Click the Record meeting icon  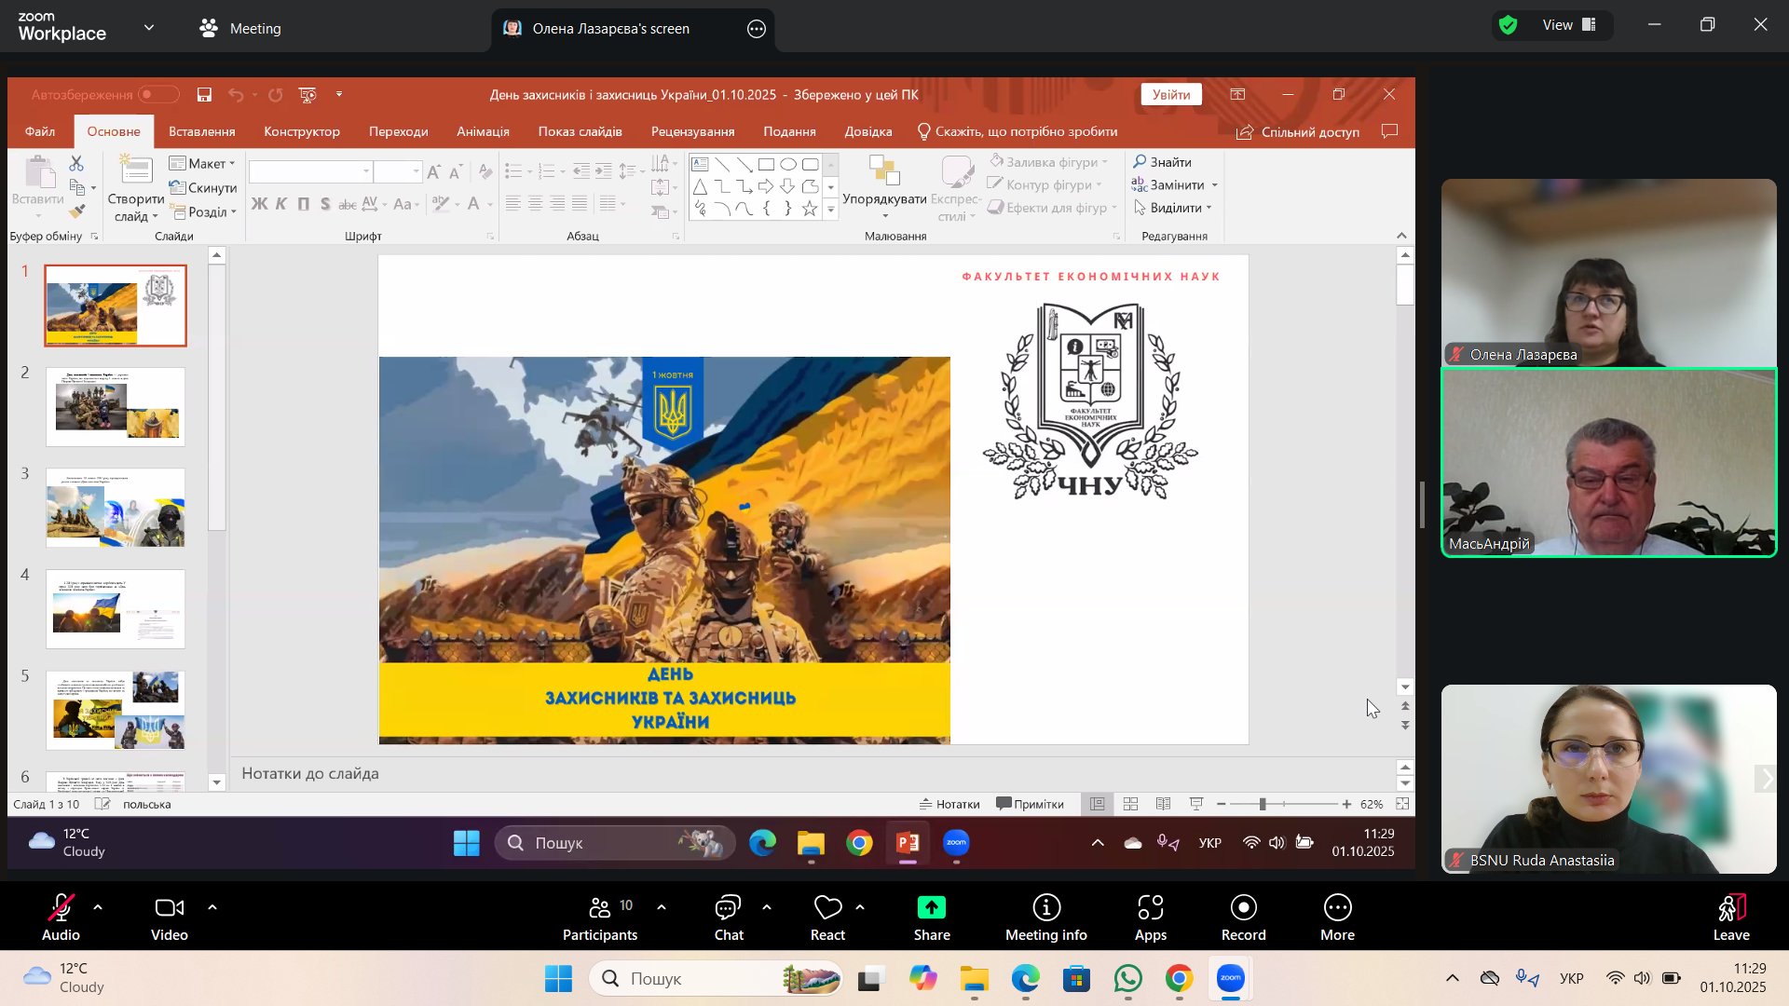(x=1243, y=908)
